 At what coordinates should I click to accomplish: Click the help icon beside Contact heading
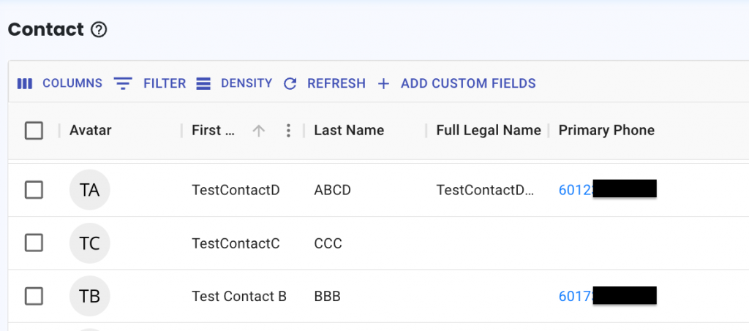point(99,30)
